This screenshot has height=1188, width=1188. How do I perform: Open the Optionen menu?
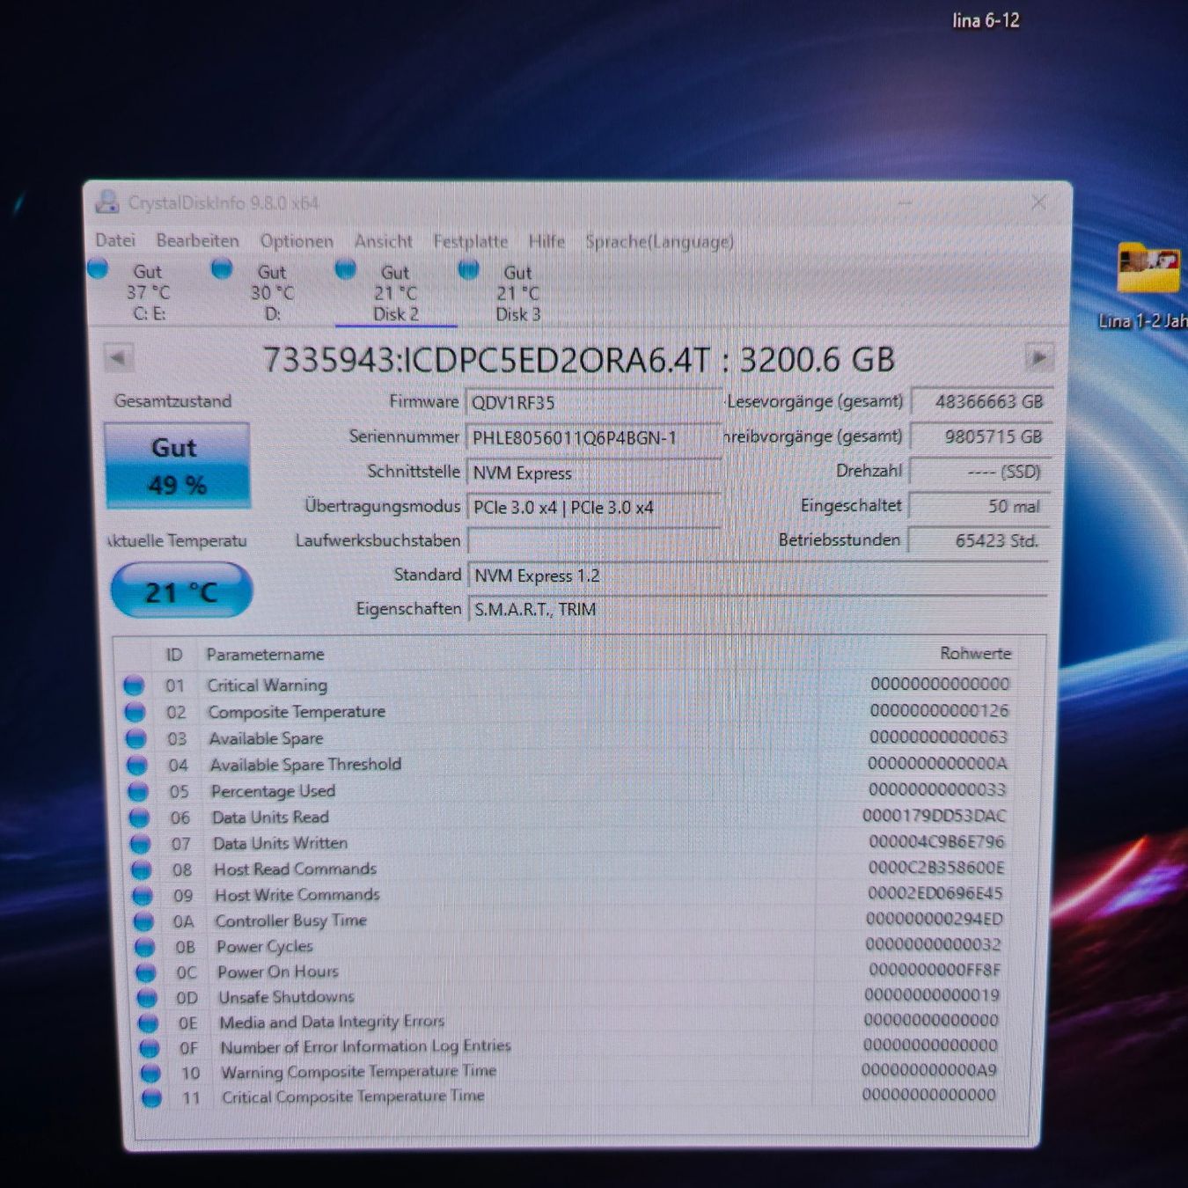[x=297, y=241]
